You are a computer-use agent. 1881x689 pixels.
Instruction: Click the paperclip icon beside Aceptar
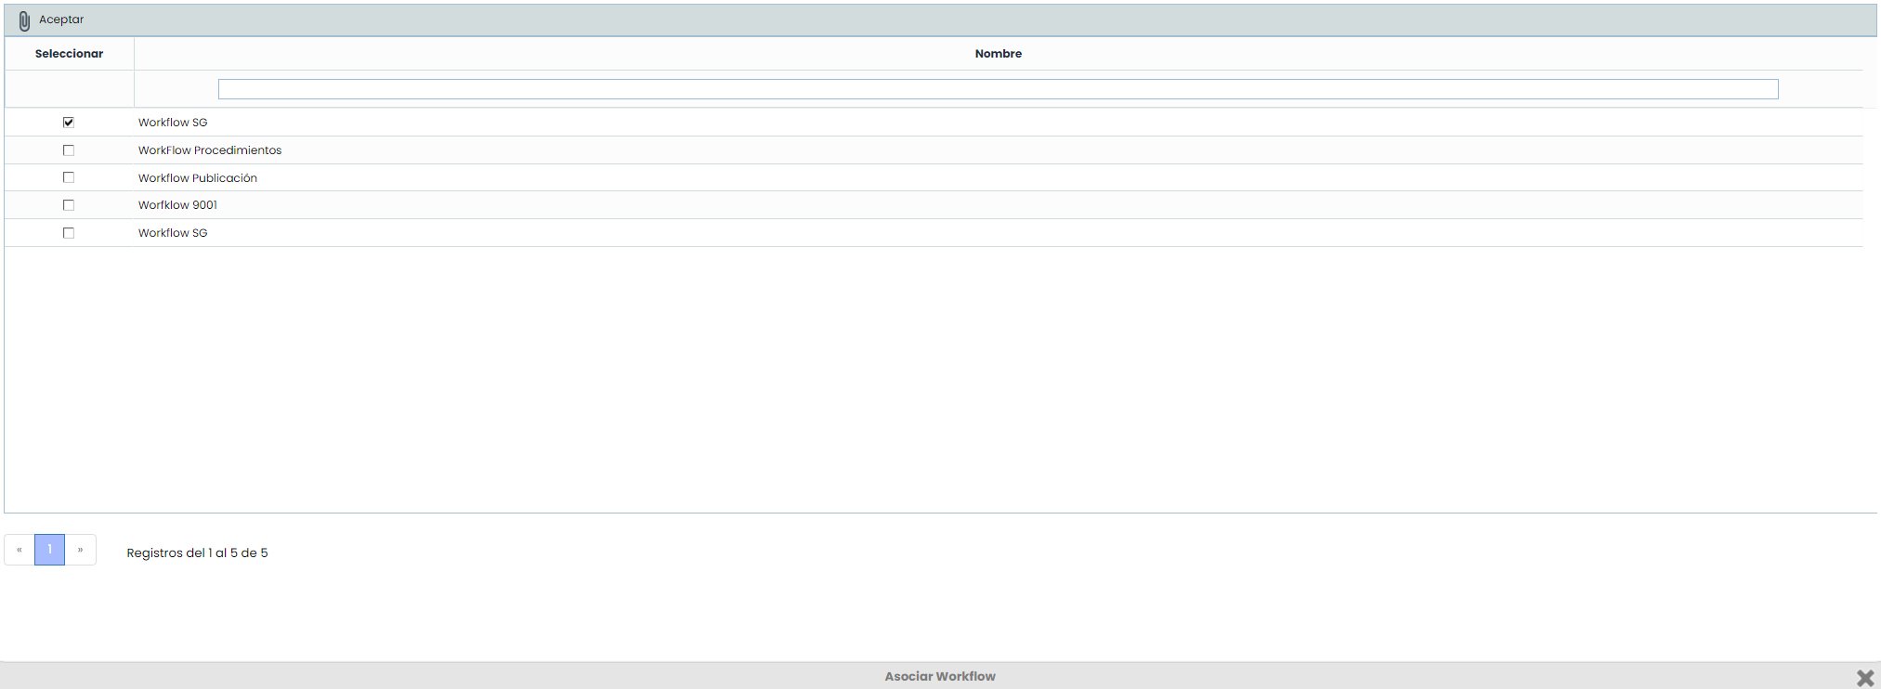coord(24,20)
